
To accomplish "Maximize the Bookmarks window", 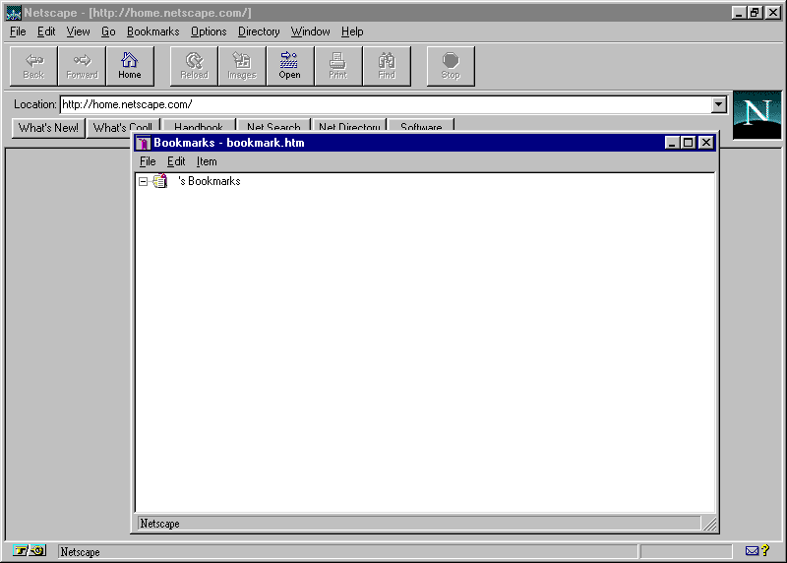I will 688,143.
